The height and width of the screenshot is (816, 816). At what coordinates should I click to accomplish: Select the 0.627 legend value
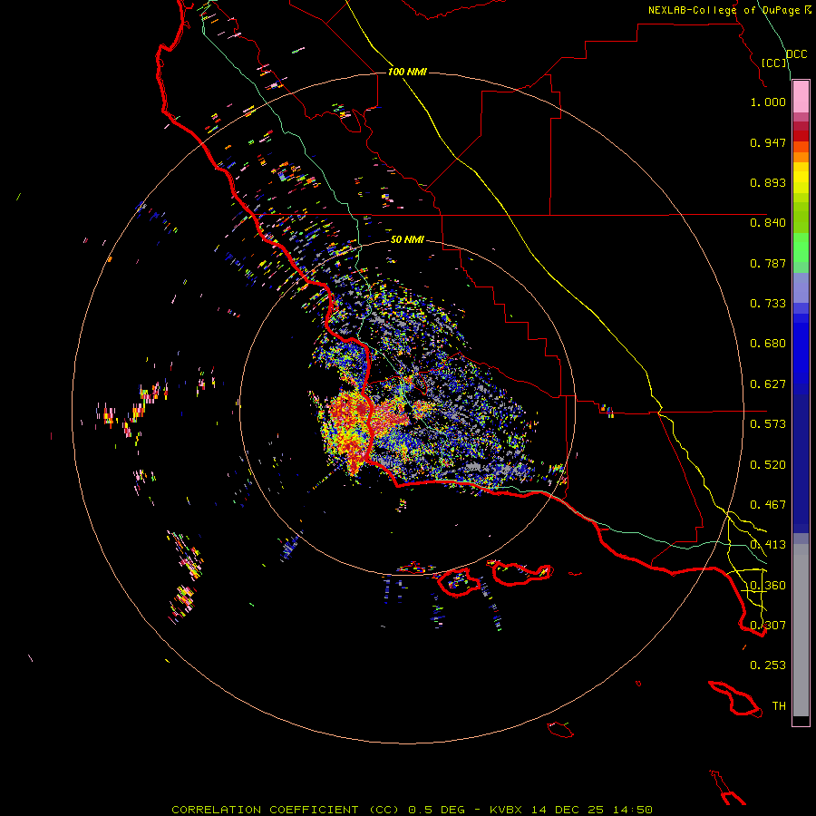tap(768, 384)
